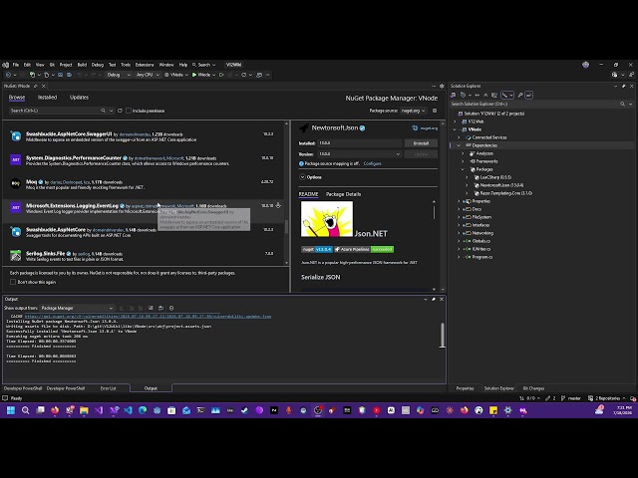
Task: Click the Sync with Active Document arrows icon
Action: 477,96
